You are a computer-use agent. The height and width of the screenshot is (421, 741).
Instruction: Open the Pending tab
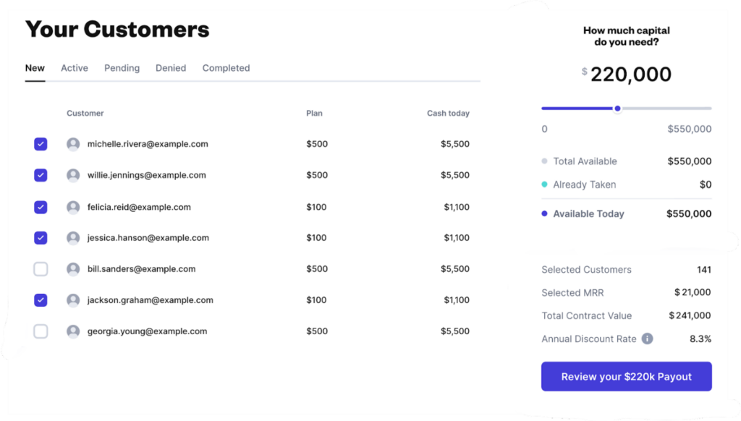coord(122,68)
